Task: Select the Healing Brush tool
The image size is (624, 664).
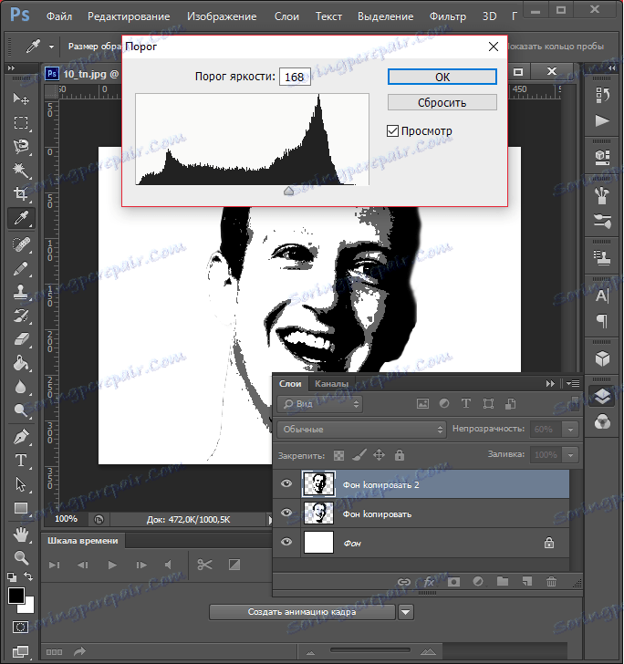Action: (21, 244)
